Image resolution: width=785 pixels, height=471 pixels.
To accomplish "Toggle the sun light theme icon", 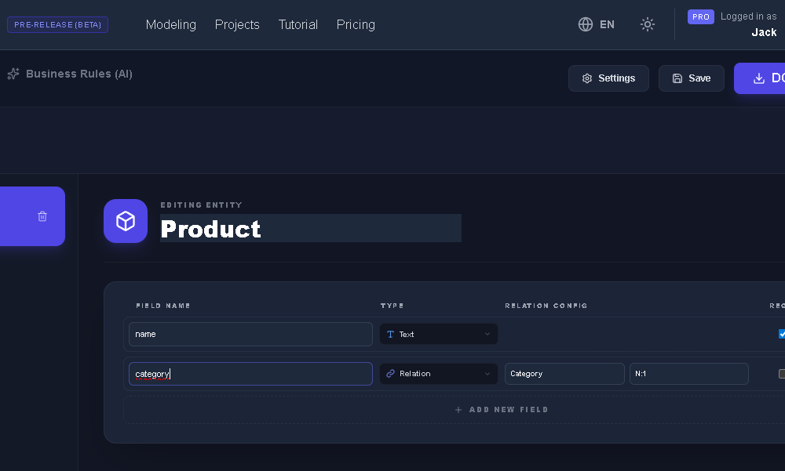I will pyautogui.click(x=648, y=24).
